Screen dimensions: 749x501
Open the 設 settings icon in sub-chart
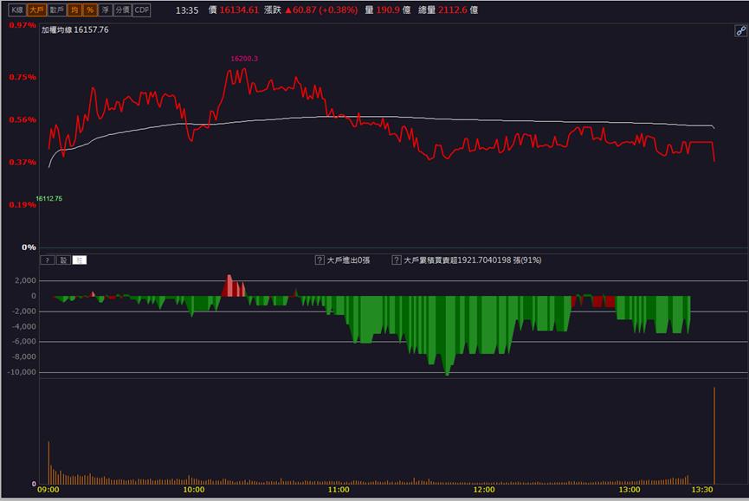(x=63, y=260)
